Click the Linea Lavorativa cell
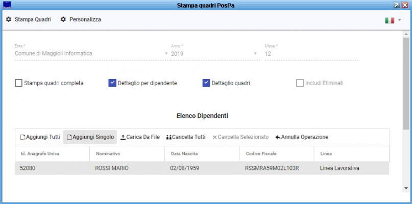This screenshot has width=412, height=204. [x=352, y=168]
